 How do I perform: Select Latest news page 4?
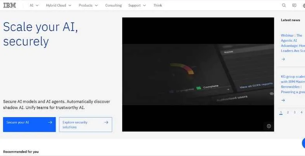(301, 112)
